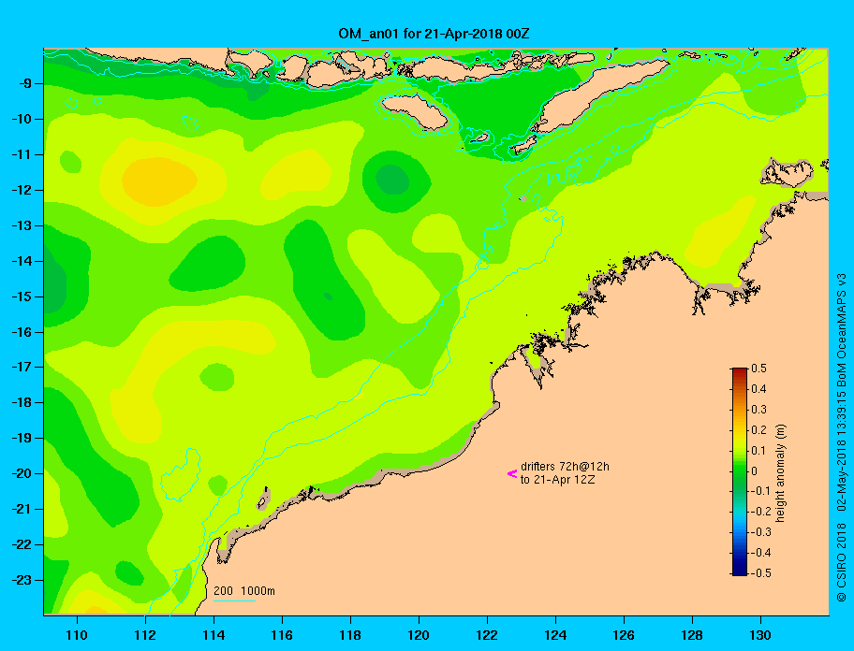Click the 130 longitude axis label
Viewport: 854px width, 651px height.
760,635
